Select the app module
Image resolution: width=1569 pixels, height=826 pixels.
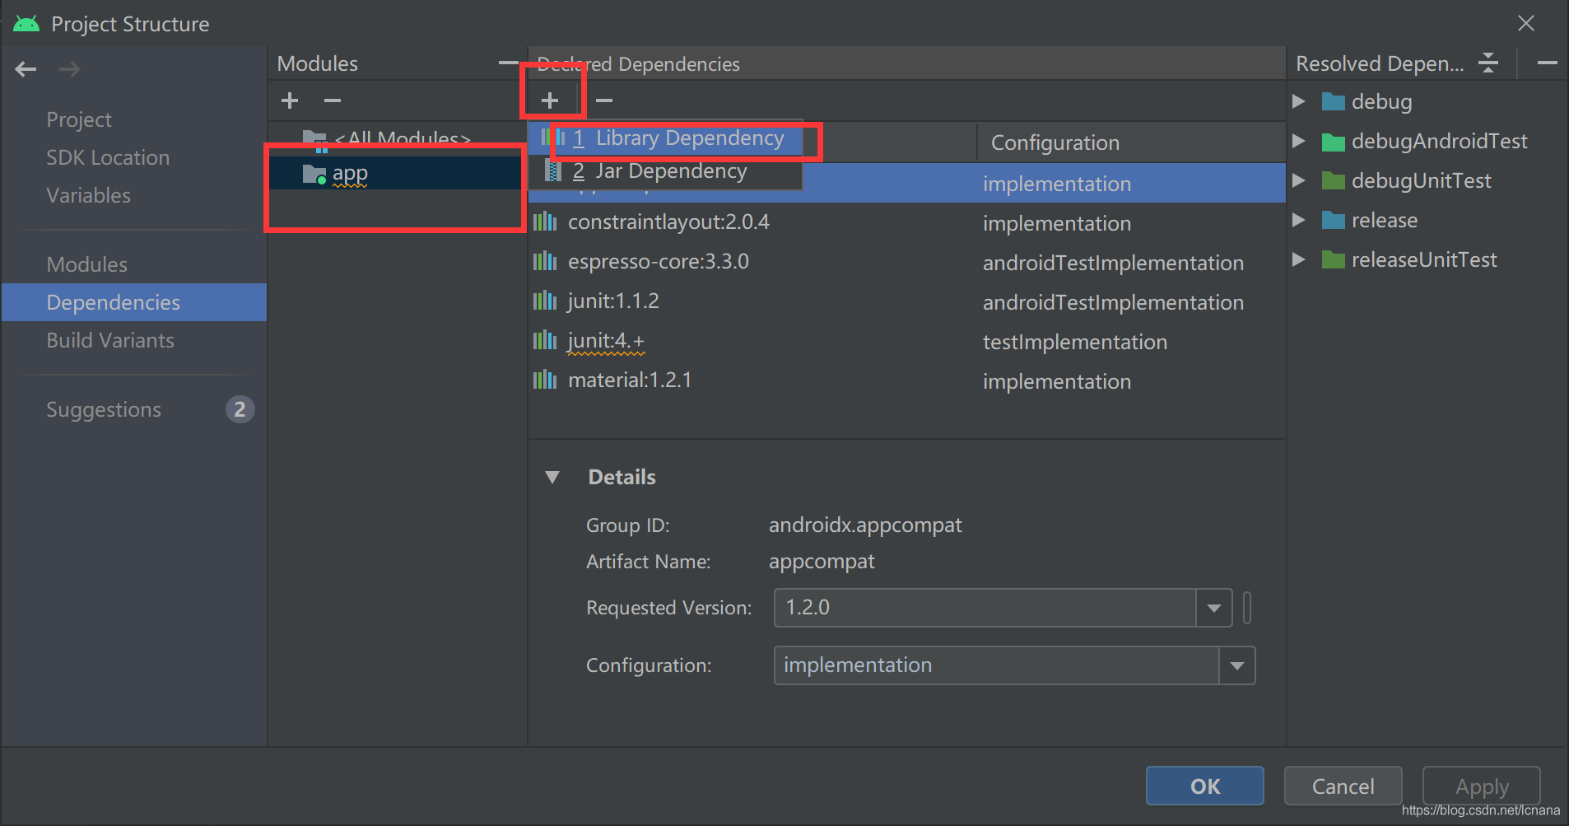coord(396,174)
